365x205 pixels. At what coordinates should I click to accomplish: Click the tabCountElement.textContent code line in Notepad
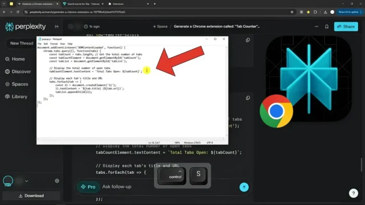coord(95,71)
